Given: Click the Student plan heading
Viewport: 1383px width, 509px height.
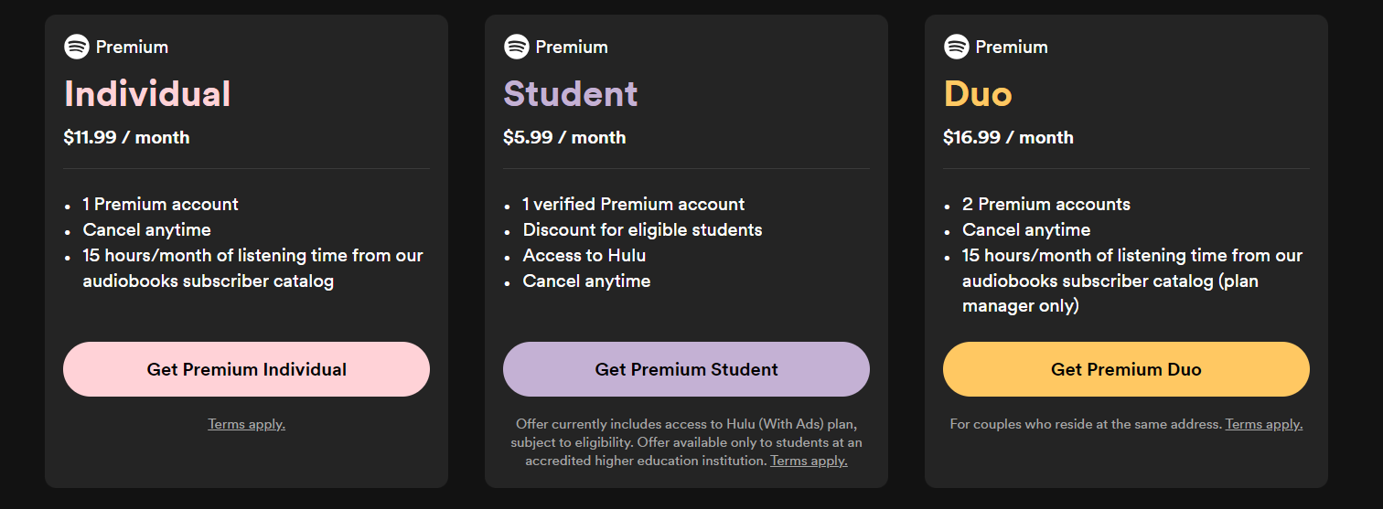Looking at the screenshot, I should (571, 94).
